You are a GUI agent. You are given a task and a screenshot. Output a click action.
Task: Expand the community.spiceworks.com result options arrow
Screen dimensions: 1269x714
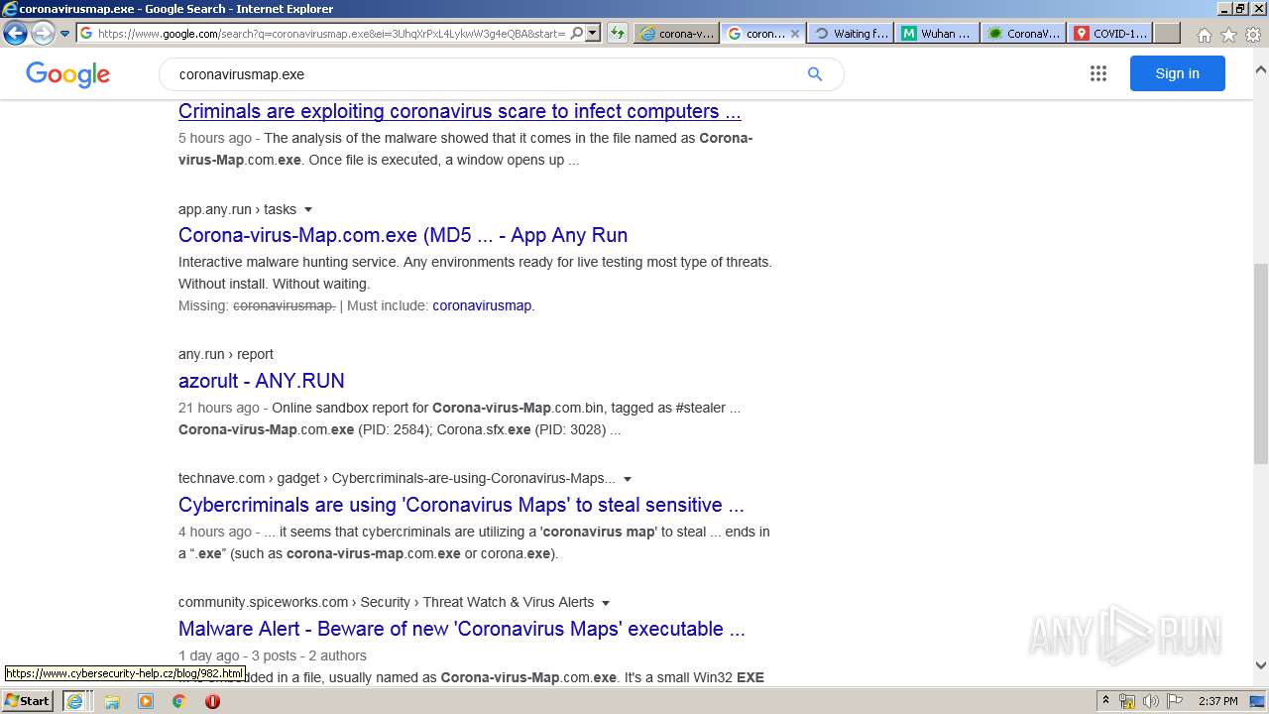tap(606, 603)
